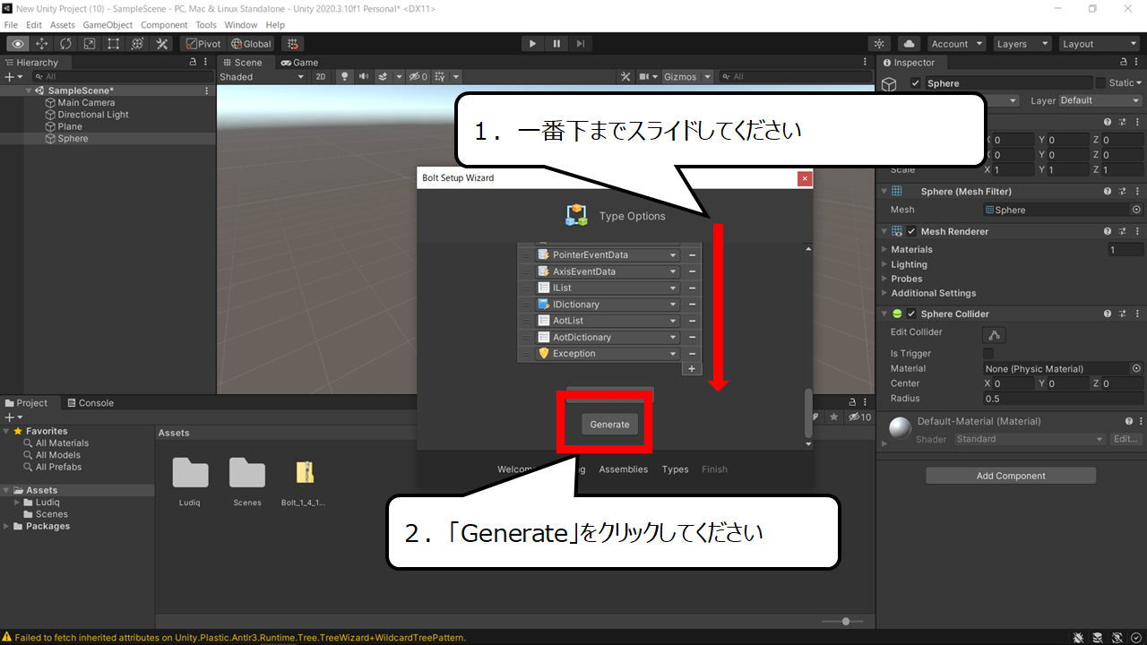Screen dimensions: 1147x645
Task: Toggle scene lighting bulb icon
Action: click(344, 77)
